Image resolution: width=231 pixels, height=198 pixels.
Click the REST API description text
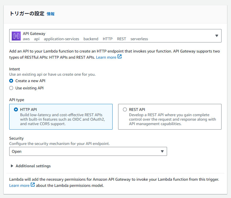[x=172, y=119]
